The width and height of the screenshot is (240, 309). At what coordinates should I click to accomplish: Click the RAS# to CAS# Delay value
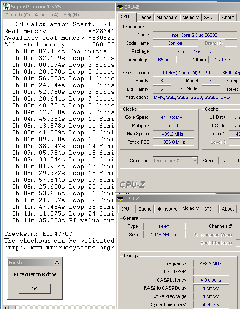pyautogui.click(x=211, y=288)
